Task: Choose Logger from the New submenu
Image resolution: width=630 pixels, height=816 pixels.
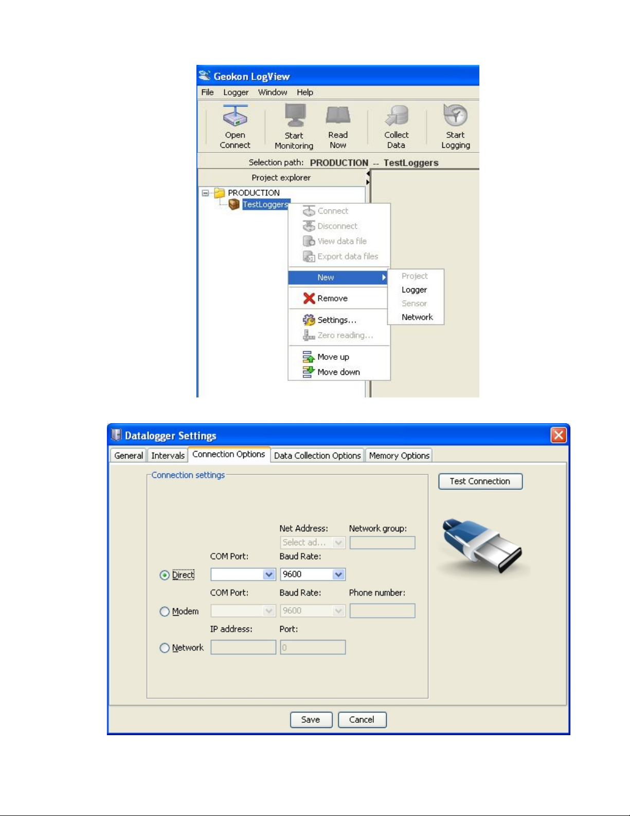Action: (415, 290)
